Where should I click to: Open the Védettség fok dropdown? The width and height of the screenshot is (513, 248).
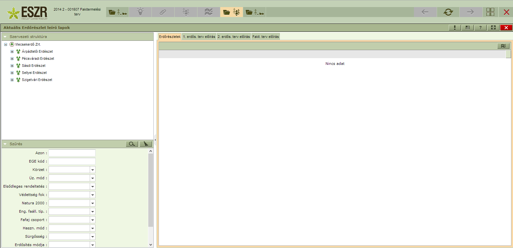(x=93, y=195)
